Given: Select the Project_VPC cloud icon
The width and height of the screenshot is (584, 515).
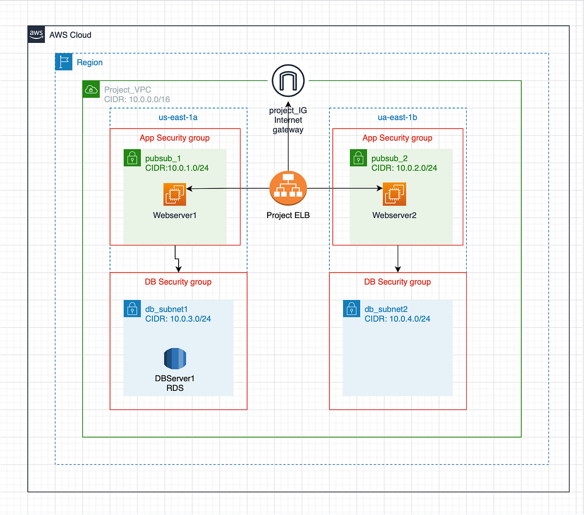Looking at the screenshot, I should (x=91, y=90).
